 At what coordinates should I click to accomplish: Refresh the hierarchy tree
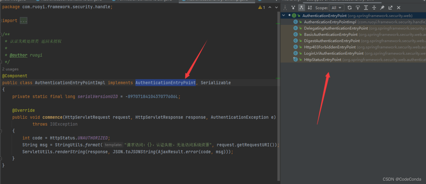[x=350, y=8]
